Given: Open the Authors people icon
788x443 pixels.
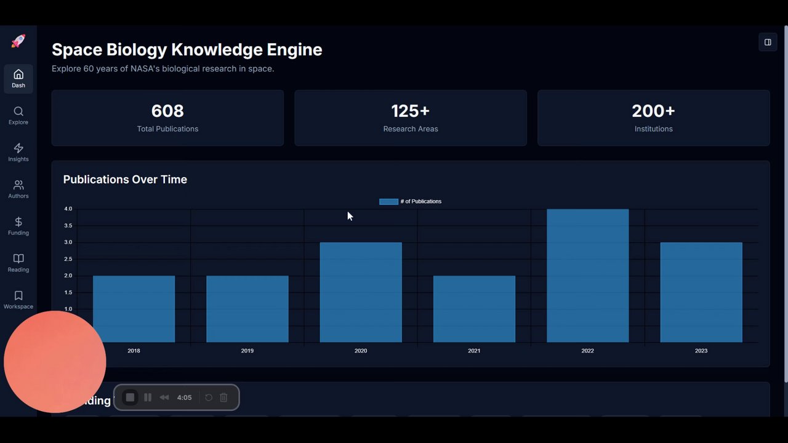Looking at the screenshot, I should pos(18,185).
